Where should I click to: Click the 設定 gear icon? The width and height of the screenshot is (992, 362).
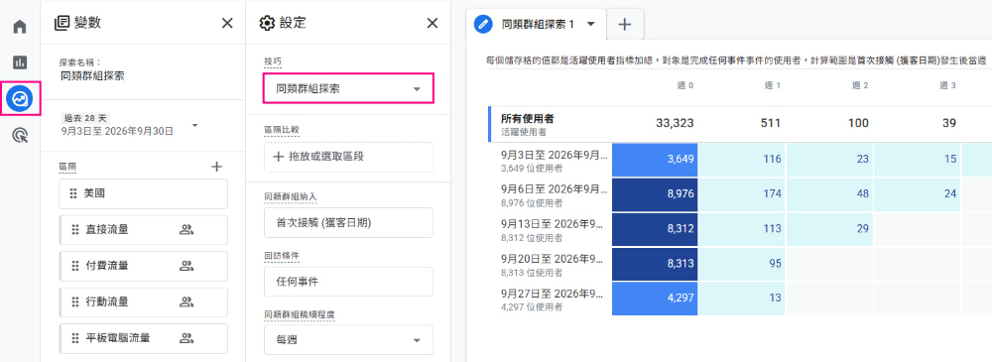267,24
